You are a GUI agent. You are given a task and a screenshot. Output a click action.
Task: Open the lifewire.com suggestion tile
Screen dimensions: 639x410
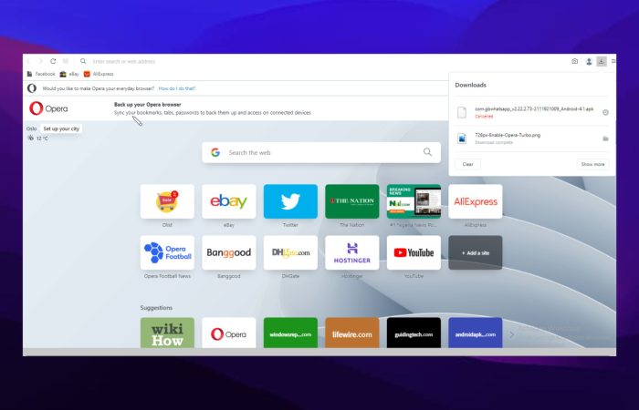pyautogui.click(x=352, y=333)
